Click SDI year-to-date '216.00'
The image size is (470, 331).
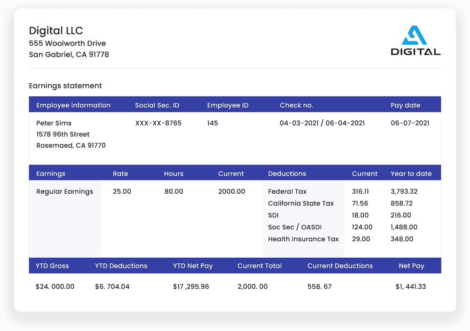(401, 215)
